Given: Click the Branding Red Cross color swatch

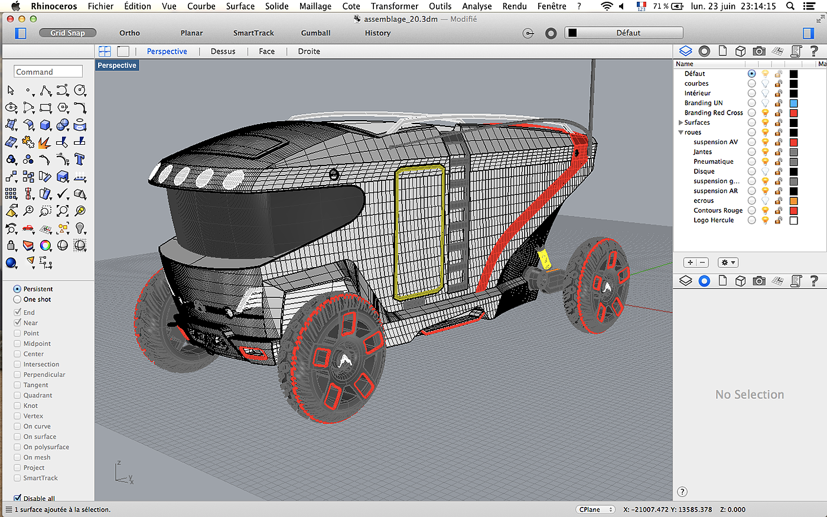Looking at the screenshot, I should click(793, 113).
